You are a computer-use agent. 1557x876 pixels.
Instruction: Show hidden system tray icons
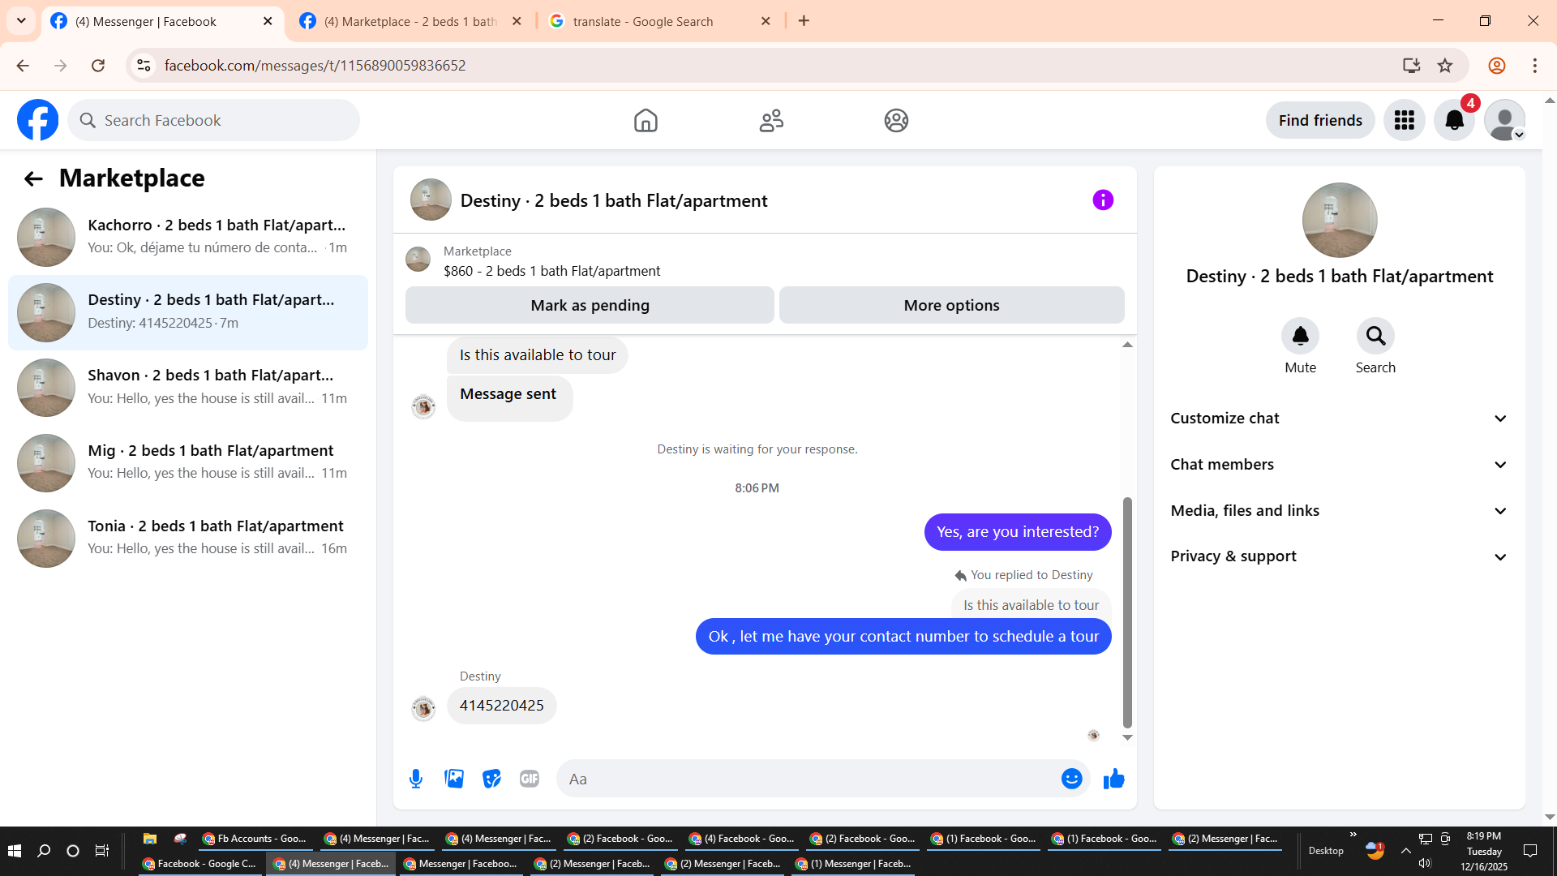click(1405, 851)
